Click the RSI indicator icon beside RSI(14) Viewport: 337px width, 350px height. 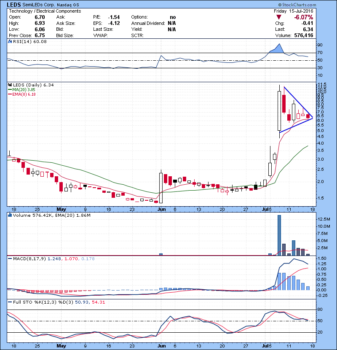coord(10,41)
